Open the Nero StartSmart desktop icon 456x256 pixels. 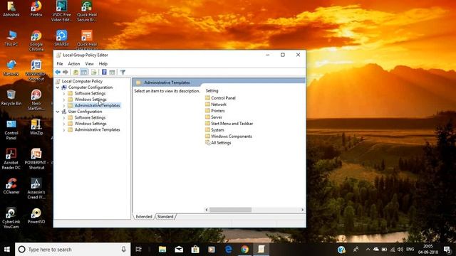click(x=36, y=100)
